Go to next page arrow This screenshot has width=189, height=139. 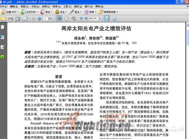pos(40,19)
